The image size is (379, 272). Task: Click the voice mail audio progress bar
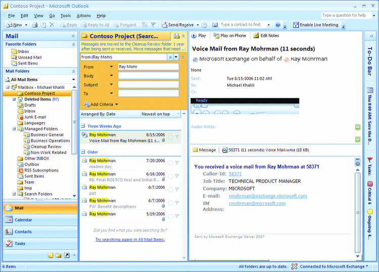(245, 101)
